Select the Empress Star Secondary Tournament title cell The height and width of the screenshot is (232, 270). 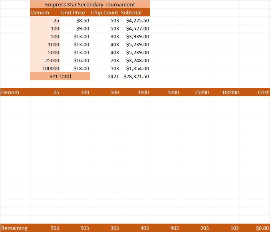point(90,4)
